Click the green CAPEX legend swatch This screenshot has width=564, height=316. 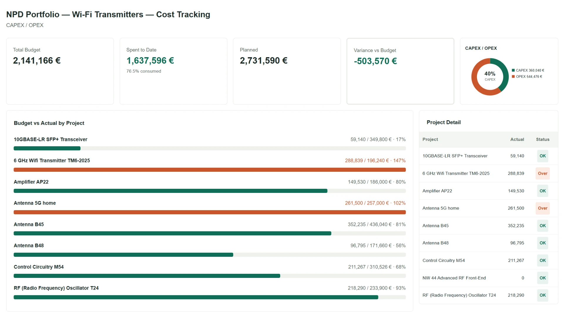tap(513, 70)
